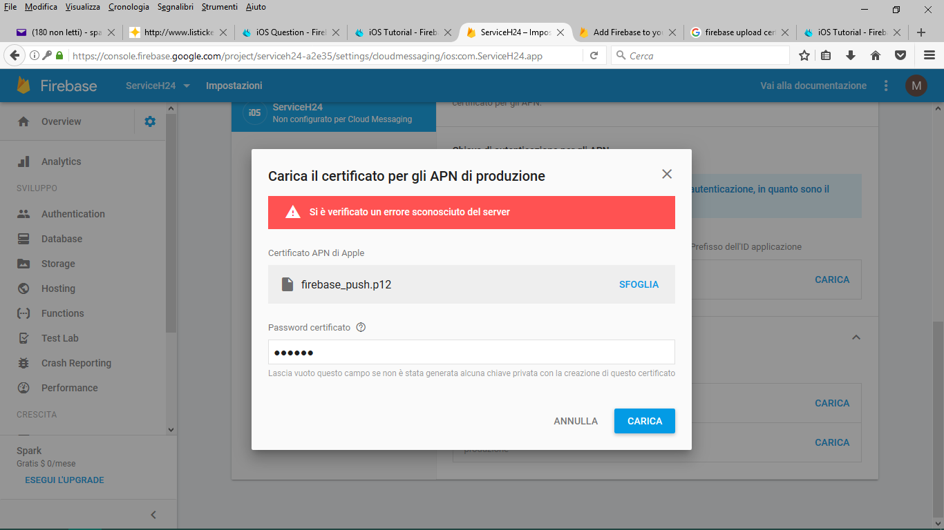Click the firebase_push.p12 file icon

pos(287,284)
